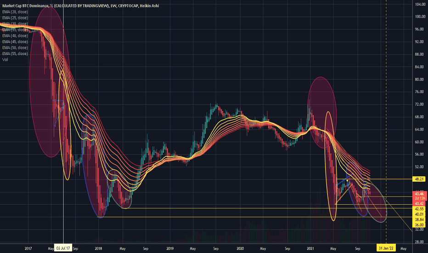The width and height of the screenshot is (428, 253).
Task: Click the 76.00 price scale label
Action: [420, 92]
